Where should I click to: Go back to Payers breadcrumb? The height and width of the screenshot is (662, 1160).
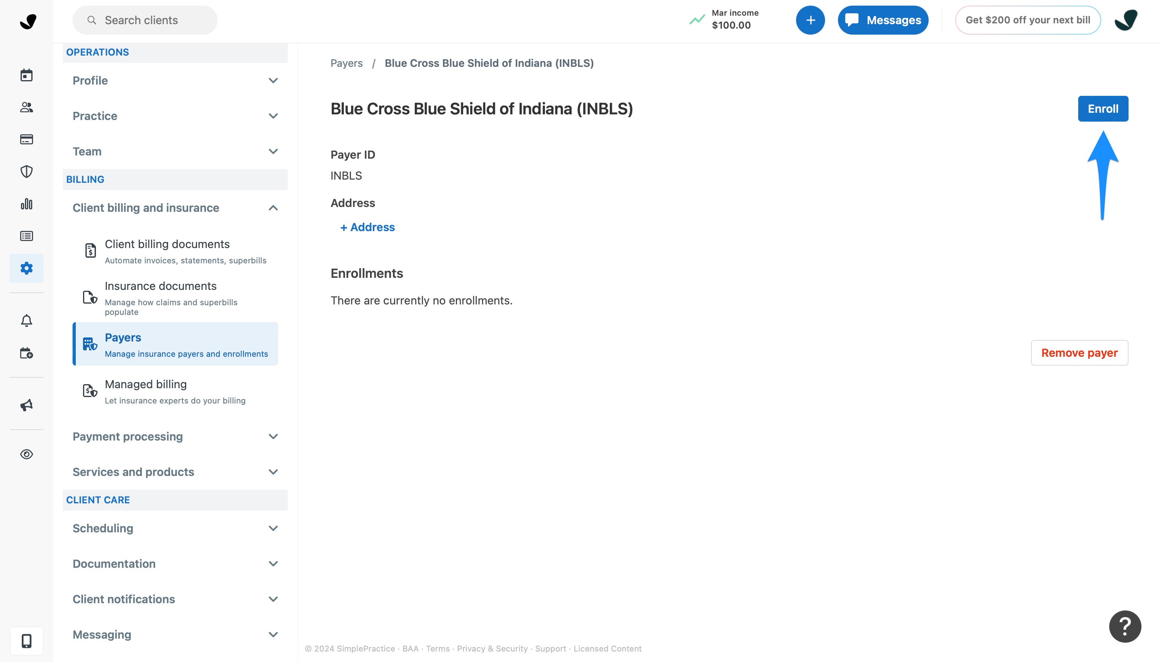(346, 63)
